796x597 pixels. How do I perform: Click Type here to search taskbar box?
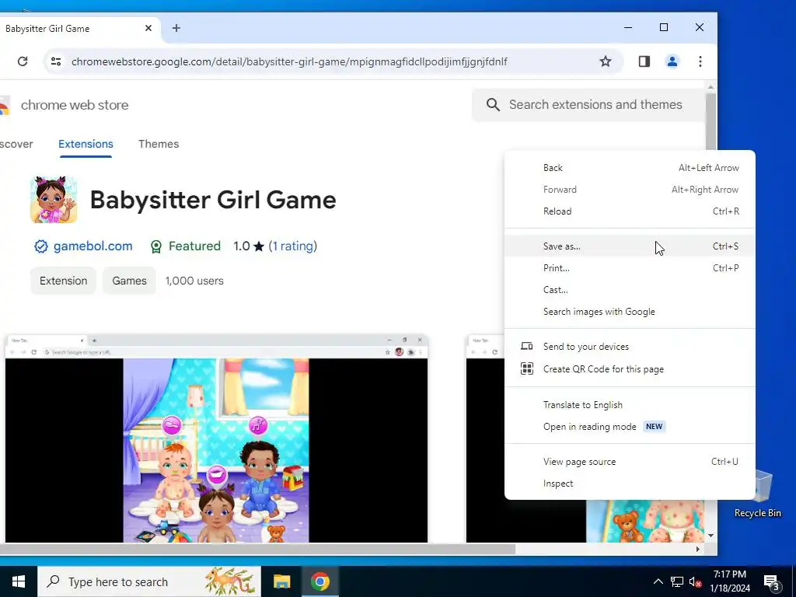tap(149, 581)
